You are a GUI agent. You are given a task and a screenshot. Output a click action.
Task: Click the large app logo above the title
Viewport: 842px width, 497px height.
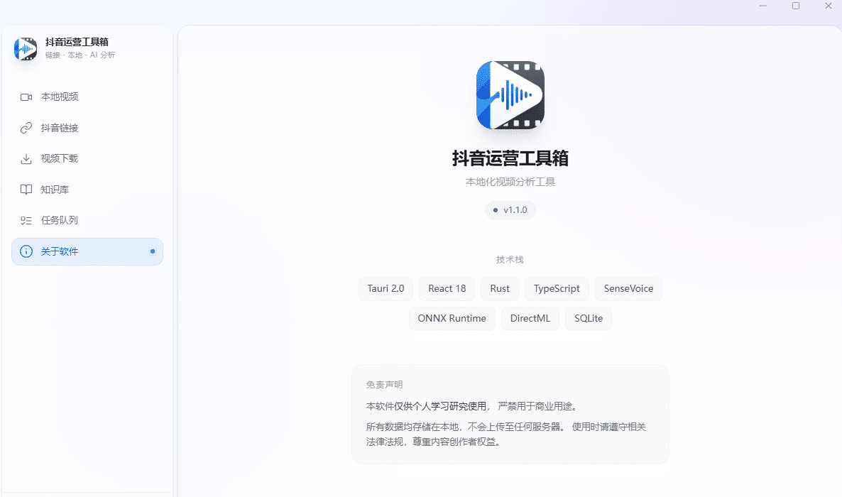(x=510, y=94)
